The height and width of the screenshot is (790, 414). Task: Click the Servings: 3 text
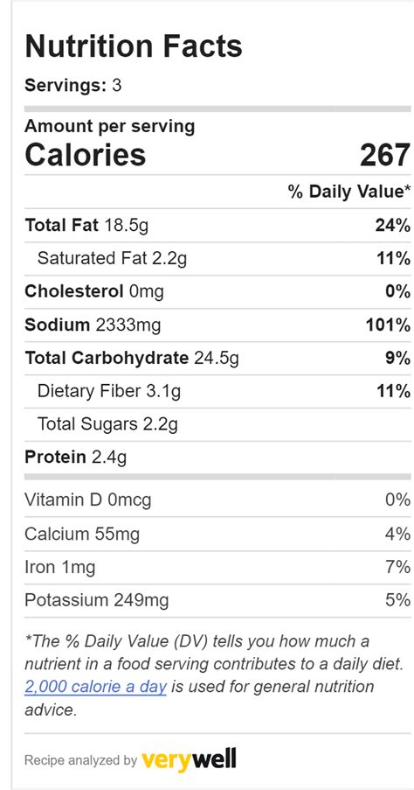[73, 85]
